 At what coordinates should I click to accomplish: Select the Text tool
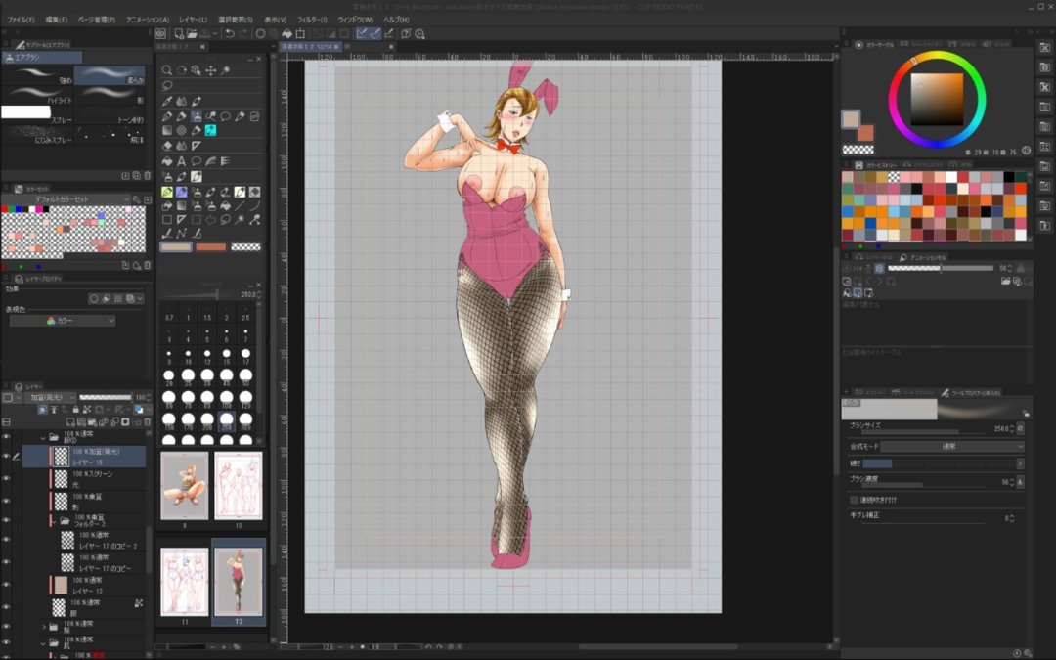(182, 160)
